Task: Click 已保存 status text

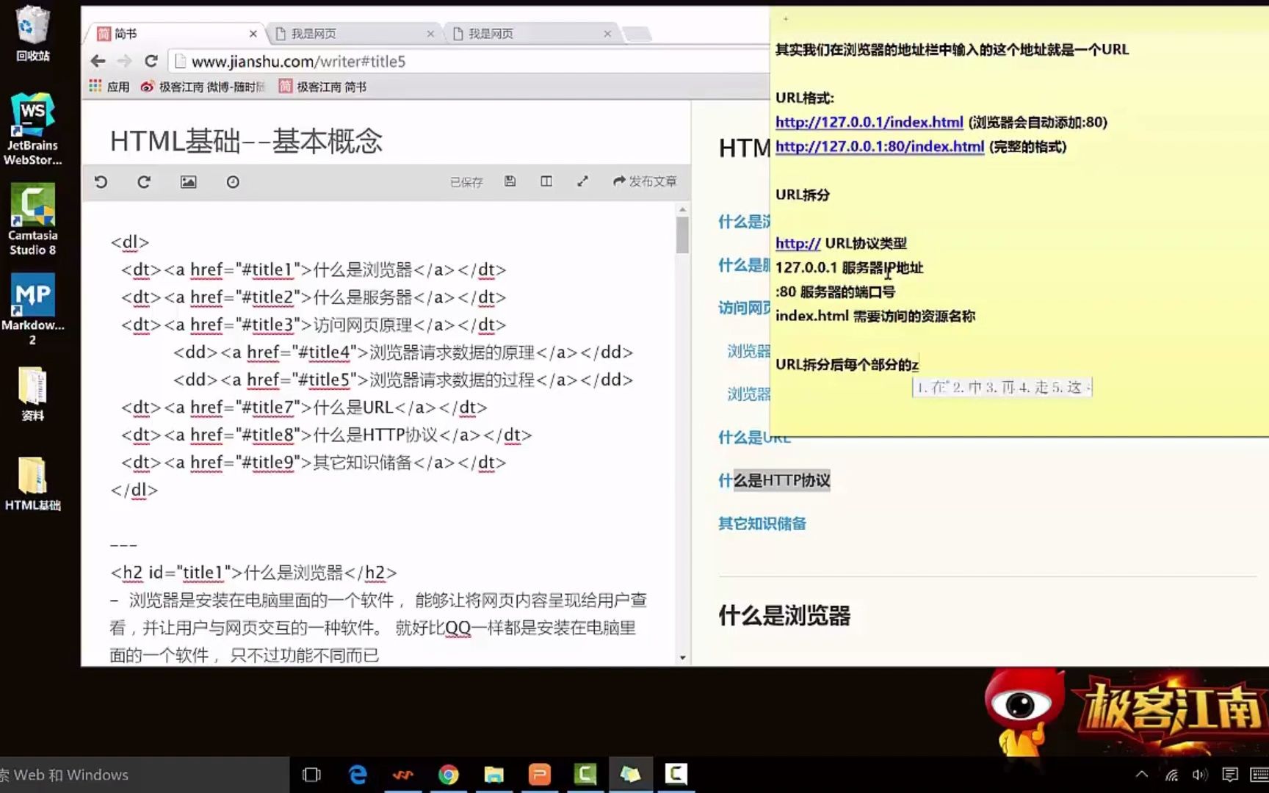Action: pos(466,182)
